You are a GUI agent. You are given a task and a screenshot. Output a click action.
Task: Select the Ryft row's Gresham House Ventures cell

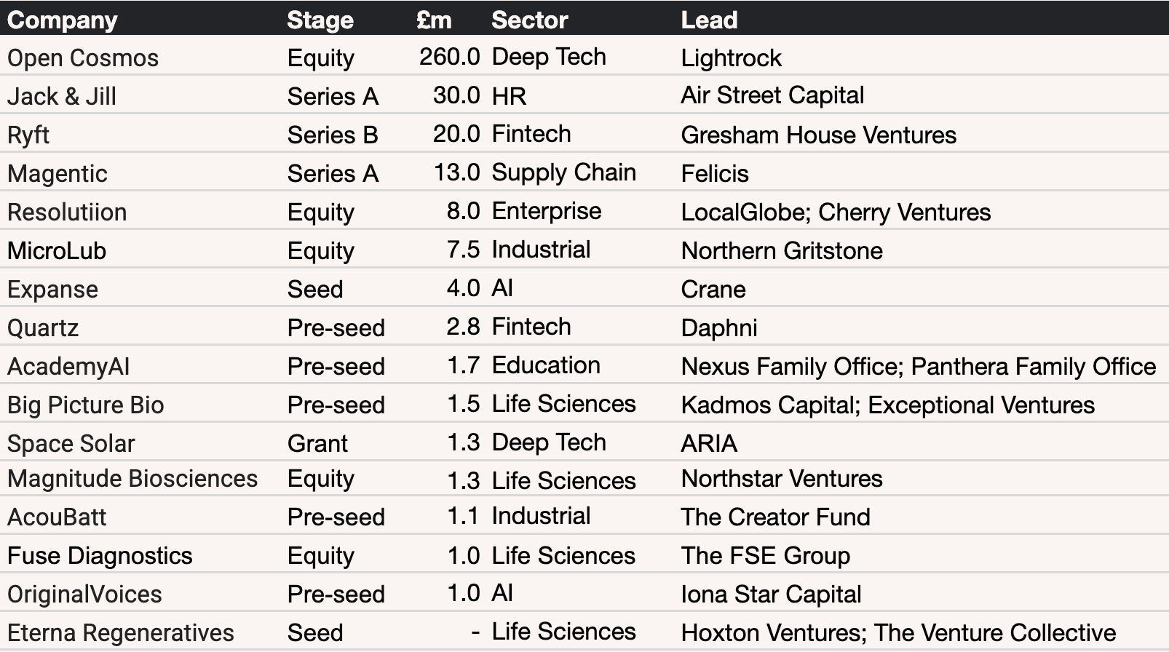(819, 135)
